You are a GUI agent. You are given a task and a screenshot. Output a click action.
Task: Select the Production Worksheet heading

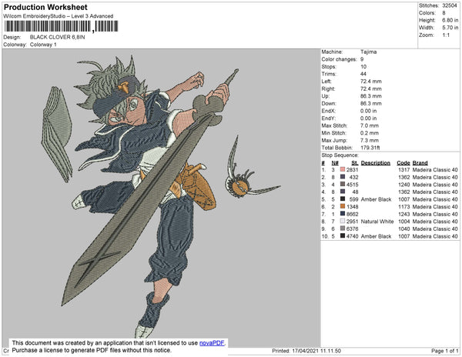tap(45, 8)
